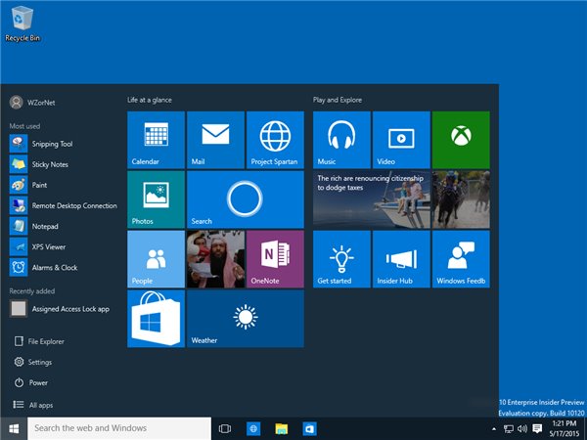Screen dimensions: 587x440
Task: Open the Power options menu
Action: point(37,382)
